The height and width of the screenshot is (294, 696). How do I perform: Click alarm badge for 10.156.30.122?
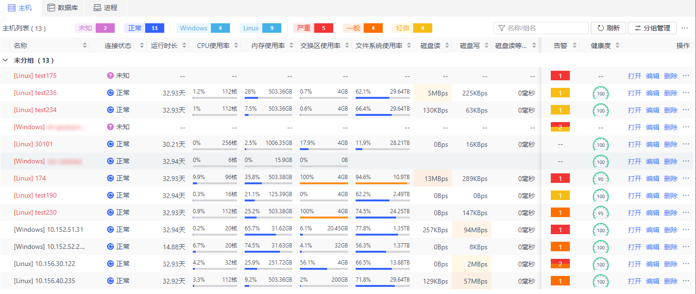pyautogui.click(x=560, y=264)
